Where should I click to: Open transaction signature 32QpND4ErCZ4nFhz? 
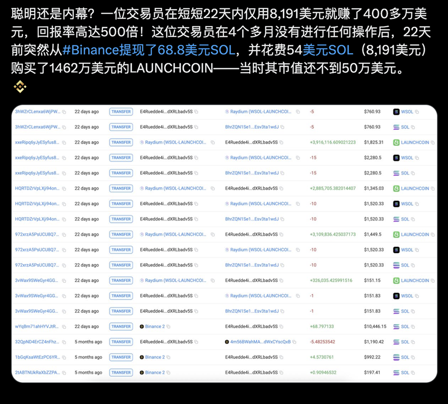(x=37, y=342)
